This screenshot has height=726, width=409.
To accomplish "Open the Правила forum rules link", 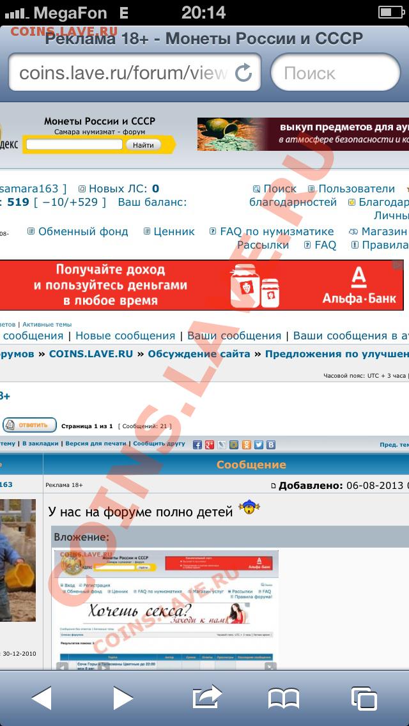I will (385, 245).
